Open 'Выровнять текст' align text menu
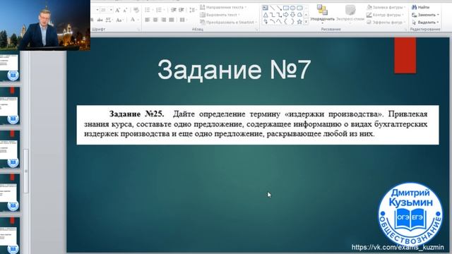This screenshot has width=452, height=254. [x=220, y=15]
